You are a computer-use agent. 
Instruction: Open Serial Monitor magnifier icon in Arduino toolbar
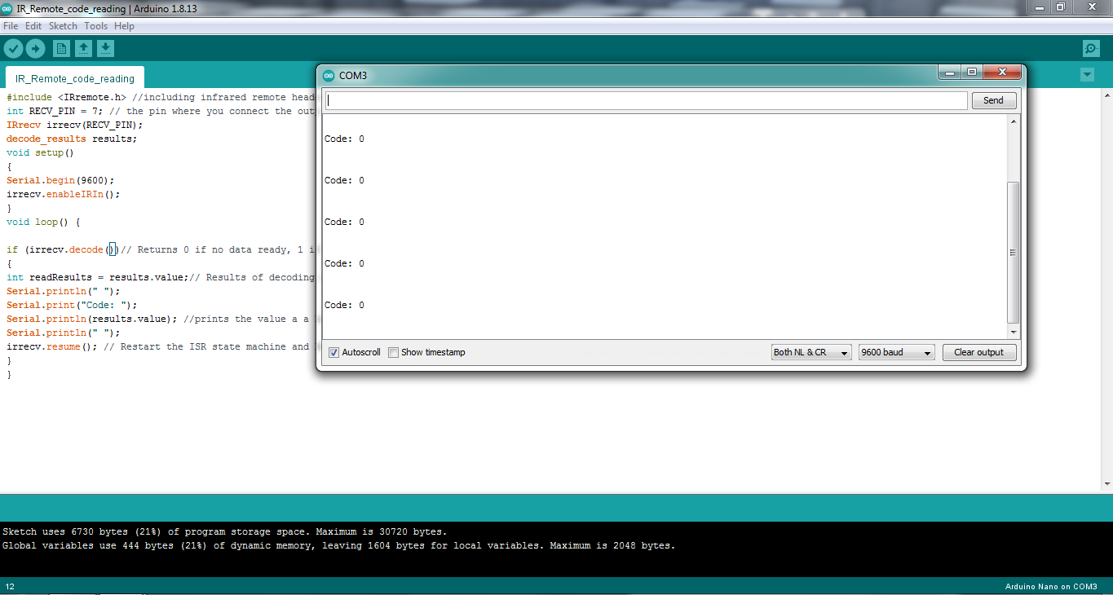1091,49
